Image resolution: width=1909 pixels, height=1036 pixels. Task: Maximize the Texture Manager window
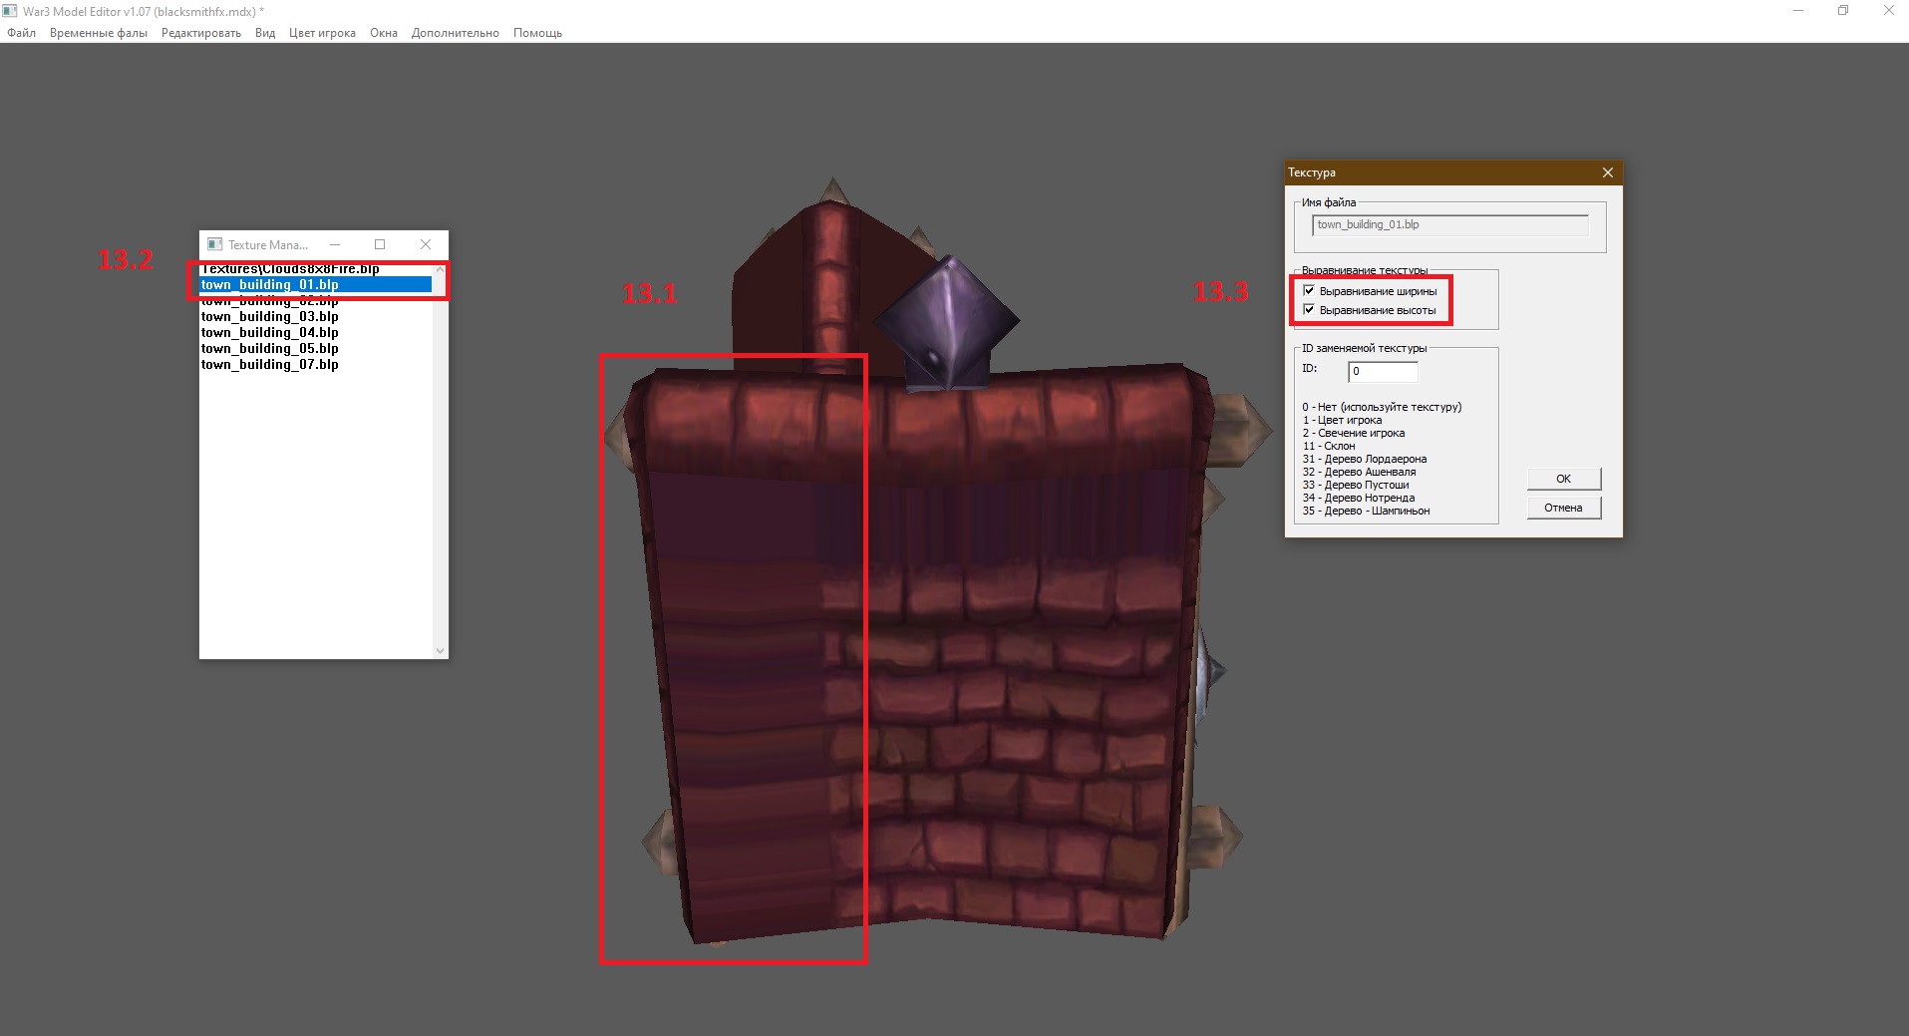380,244
